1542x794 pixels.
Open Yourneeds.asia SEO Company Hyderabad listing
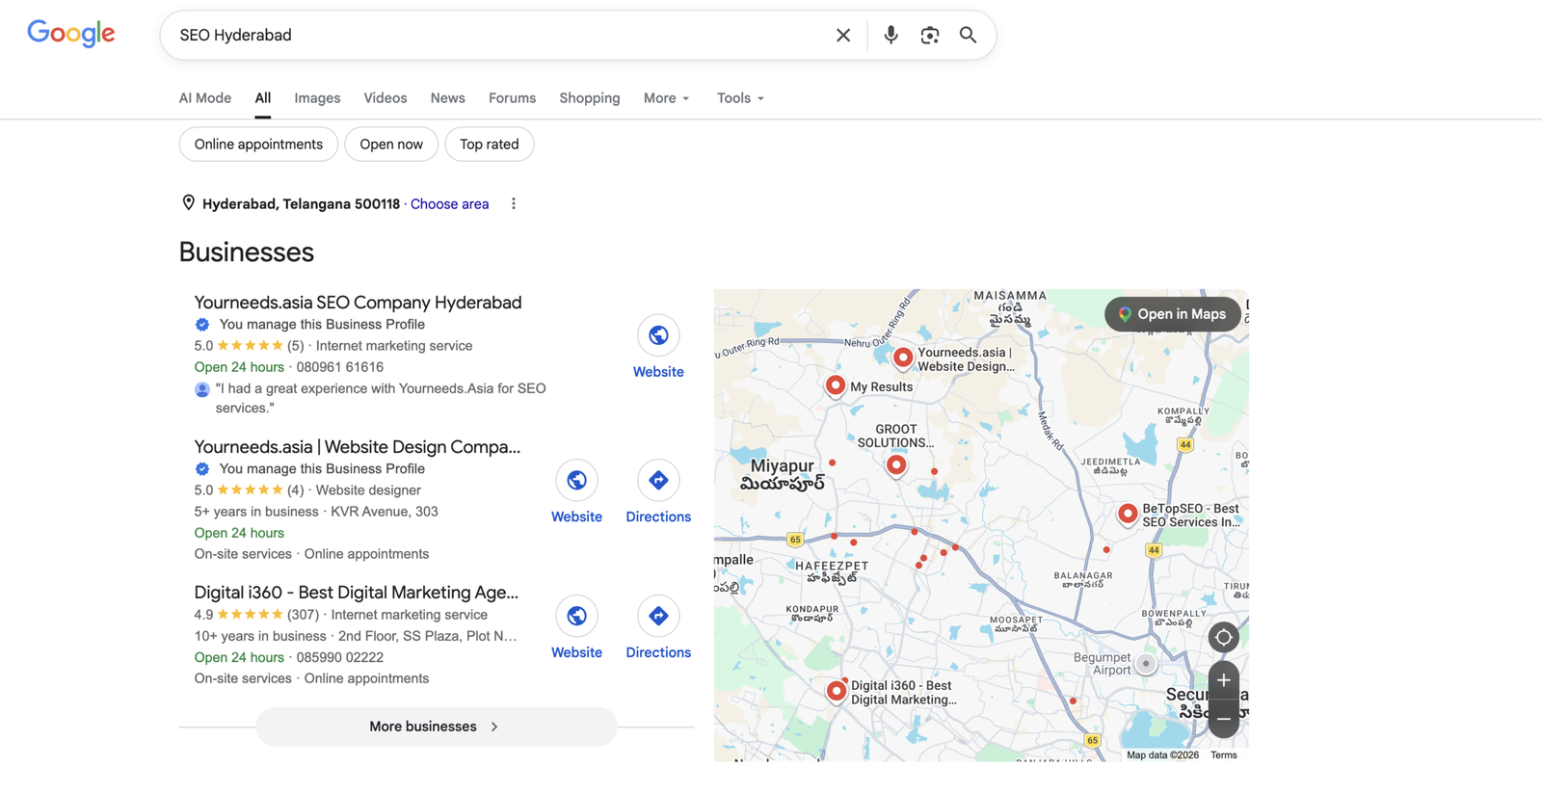(x=358, y=303)
